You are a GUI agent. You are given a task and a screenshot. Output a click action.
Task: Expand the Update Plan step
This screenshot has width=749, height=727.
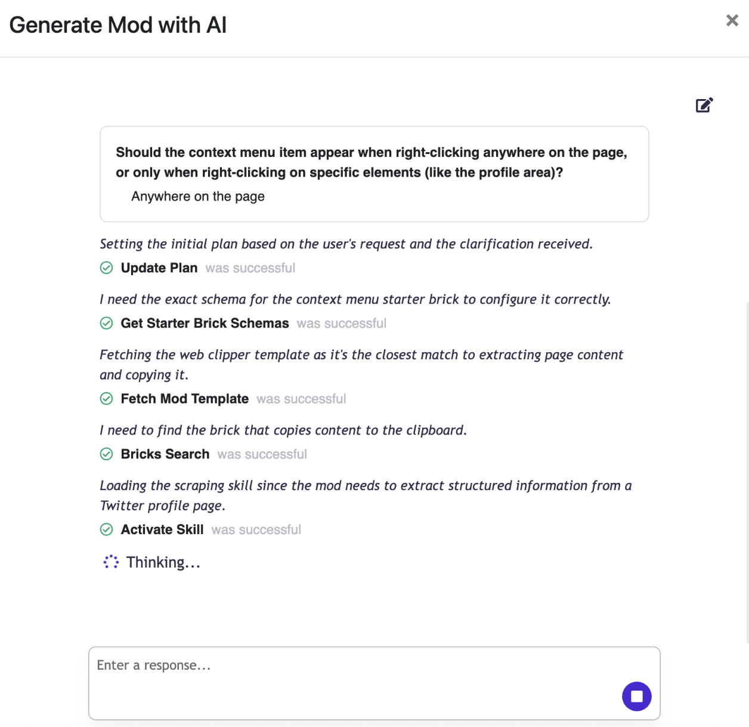click(159, 268)
